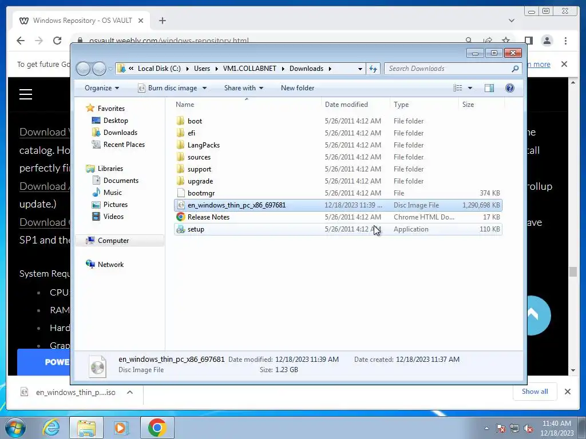Change view using the views icon
The image size is (586, 439).
tap(457, 87)
